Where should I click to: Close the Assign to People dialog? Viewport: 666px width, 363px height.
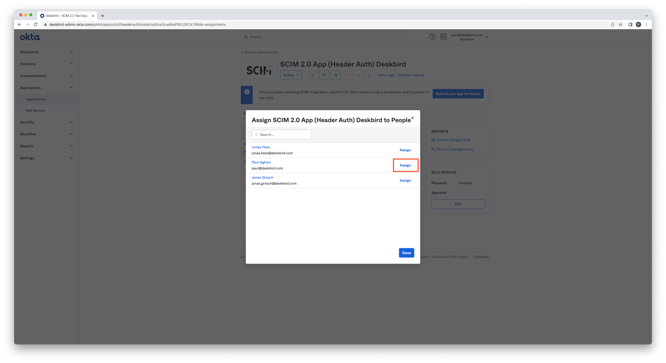click(x=412, y=118)
